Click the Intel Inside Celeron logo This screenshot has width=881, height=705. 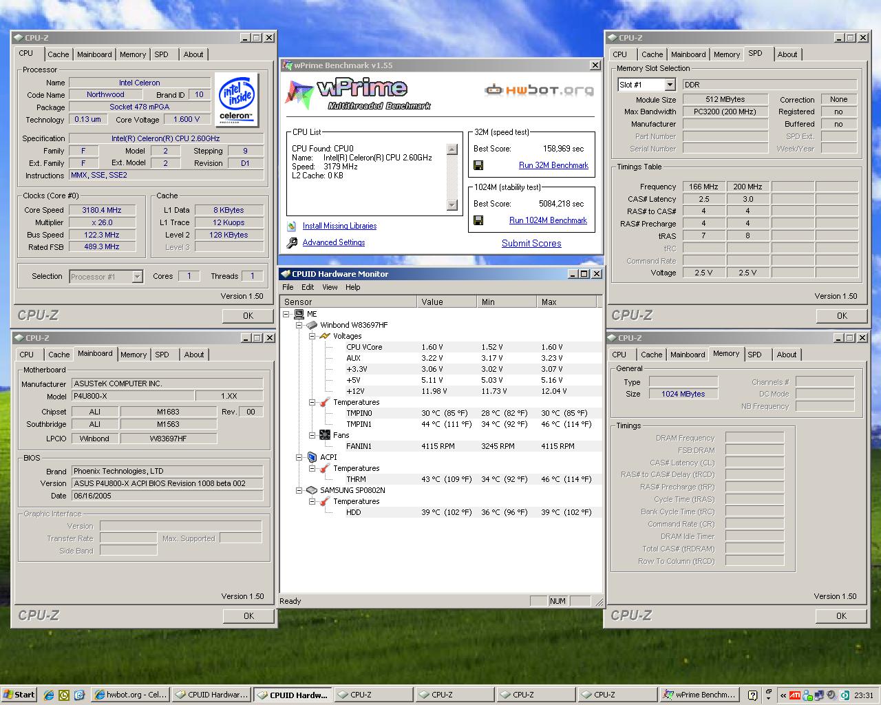click(237, 100)
